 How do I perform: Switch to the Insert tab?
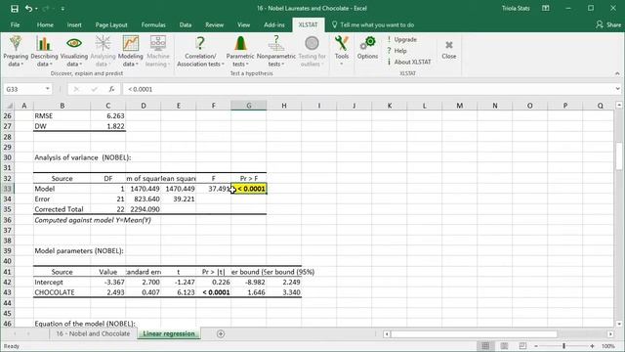74,24
